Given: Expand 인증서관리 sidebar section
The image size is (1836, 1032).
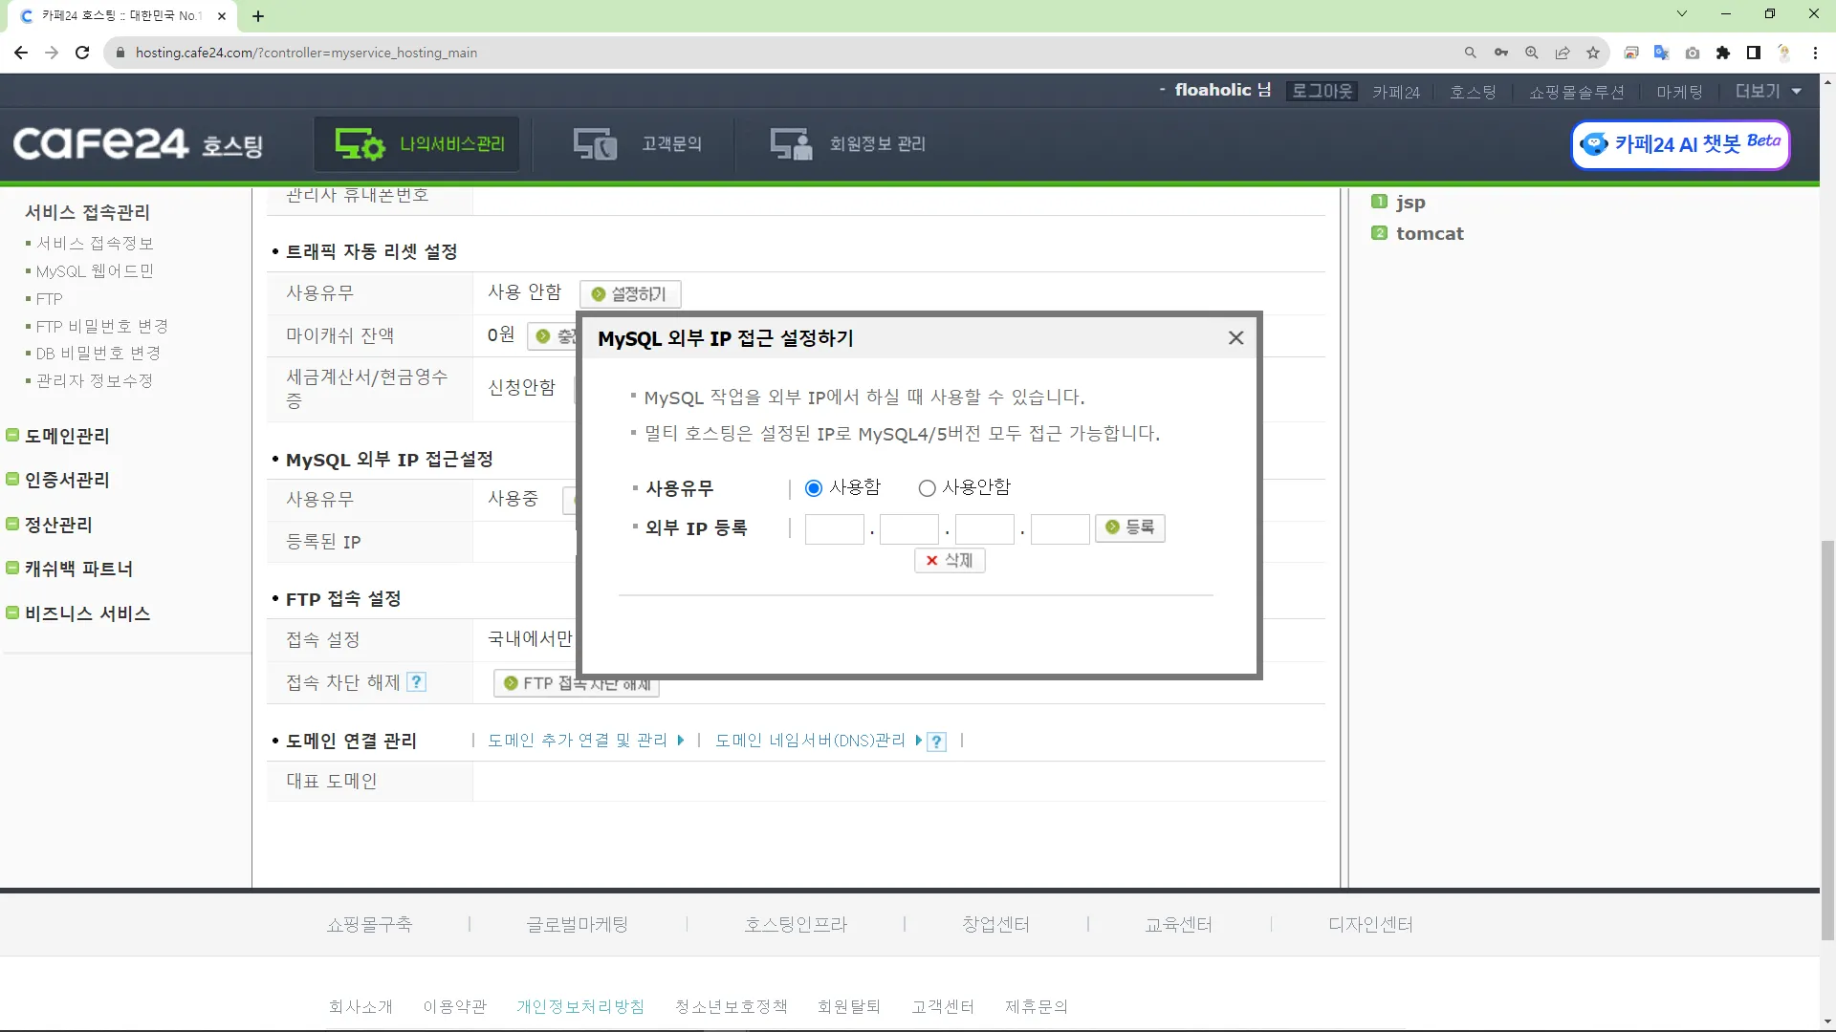Looking at the screenshot, I should (66, 481).
